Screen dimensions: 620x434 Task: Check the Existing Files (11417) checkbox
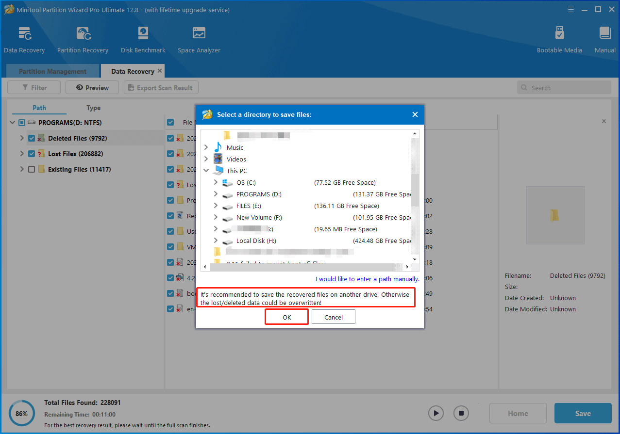[x=32, y=169]
